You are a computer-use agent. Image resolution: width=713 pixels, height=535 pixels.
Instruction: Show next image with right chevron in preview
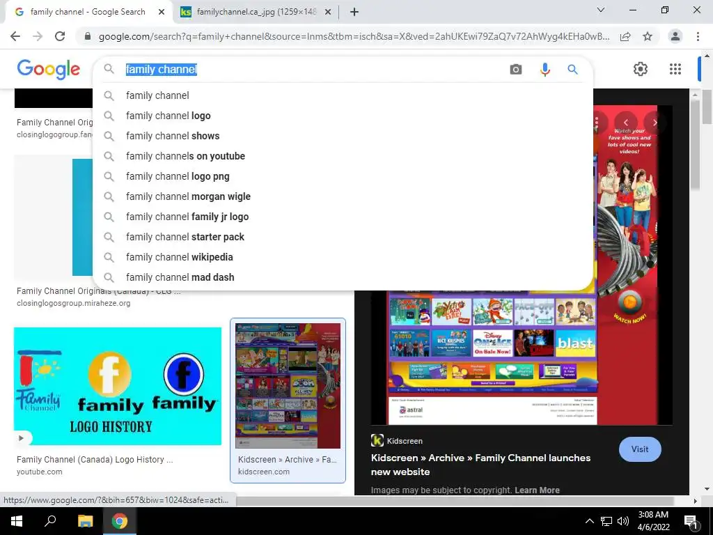coord(655,123)
